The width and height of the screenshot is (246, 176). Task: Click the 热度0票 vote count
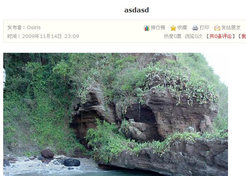173,36
